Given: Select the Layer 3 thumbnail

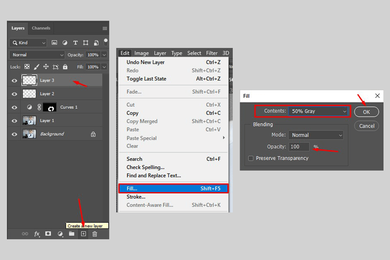Looking at the screenshot, I should 29,80.
